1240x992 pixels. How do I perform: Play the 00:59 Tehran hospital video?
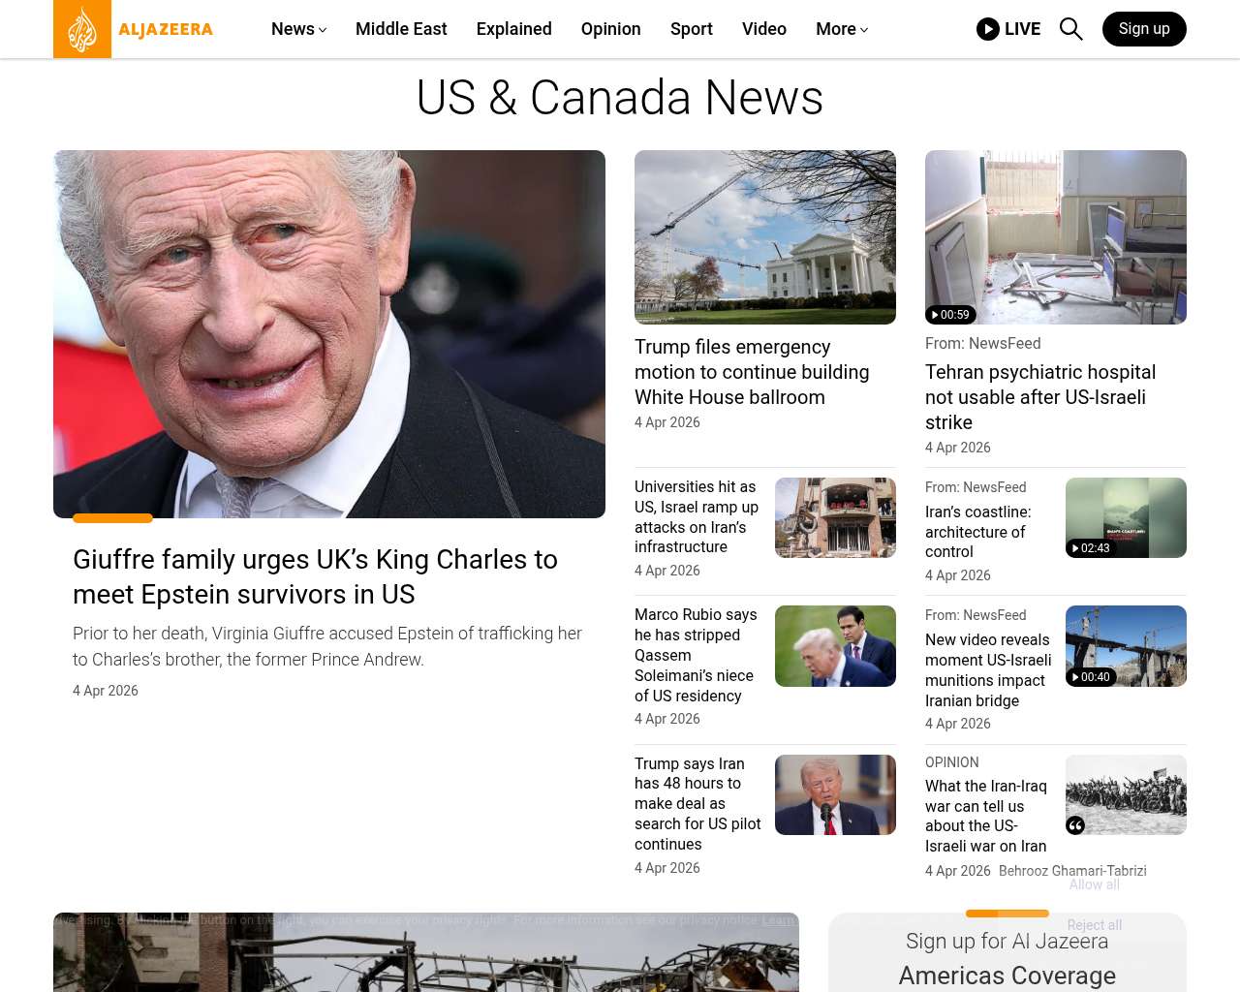coord(949,315)
